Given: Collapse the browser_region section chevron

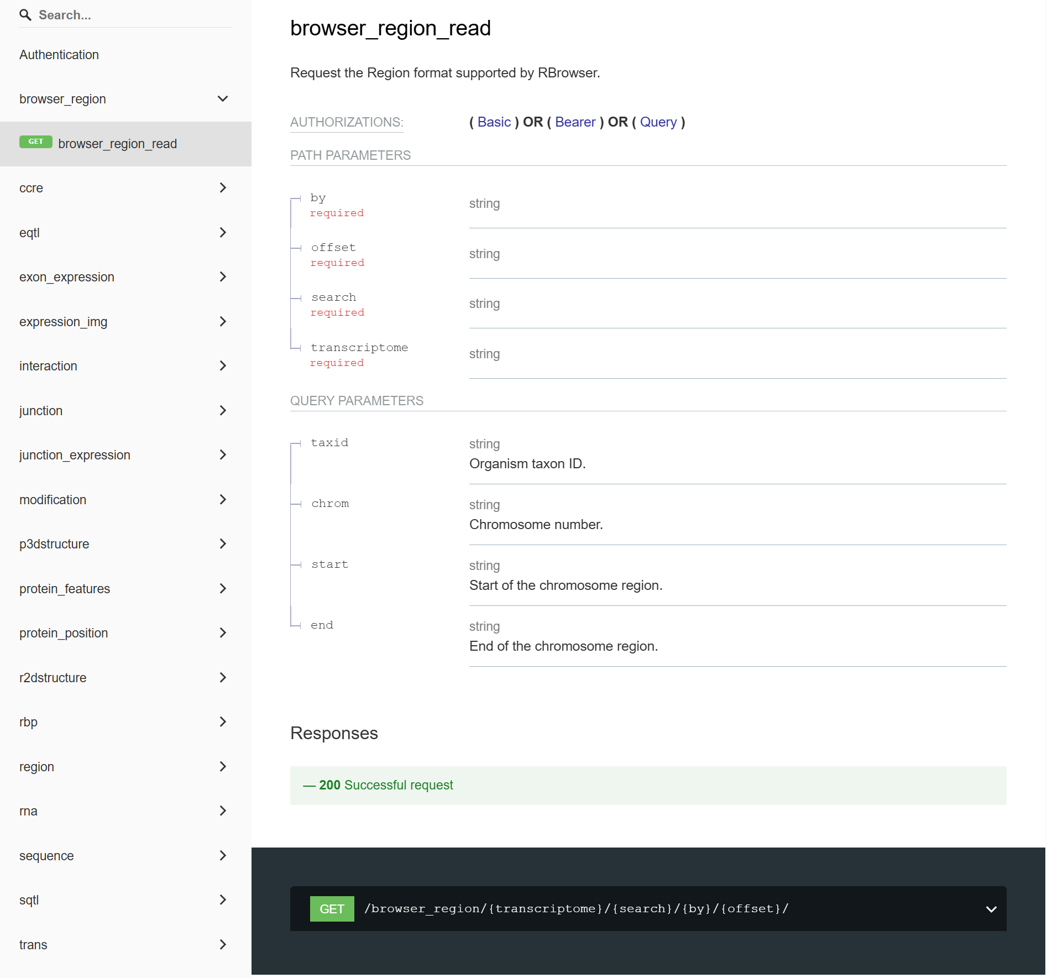Looking at the screenshot, I should [223, 99].
